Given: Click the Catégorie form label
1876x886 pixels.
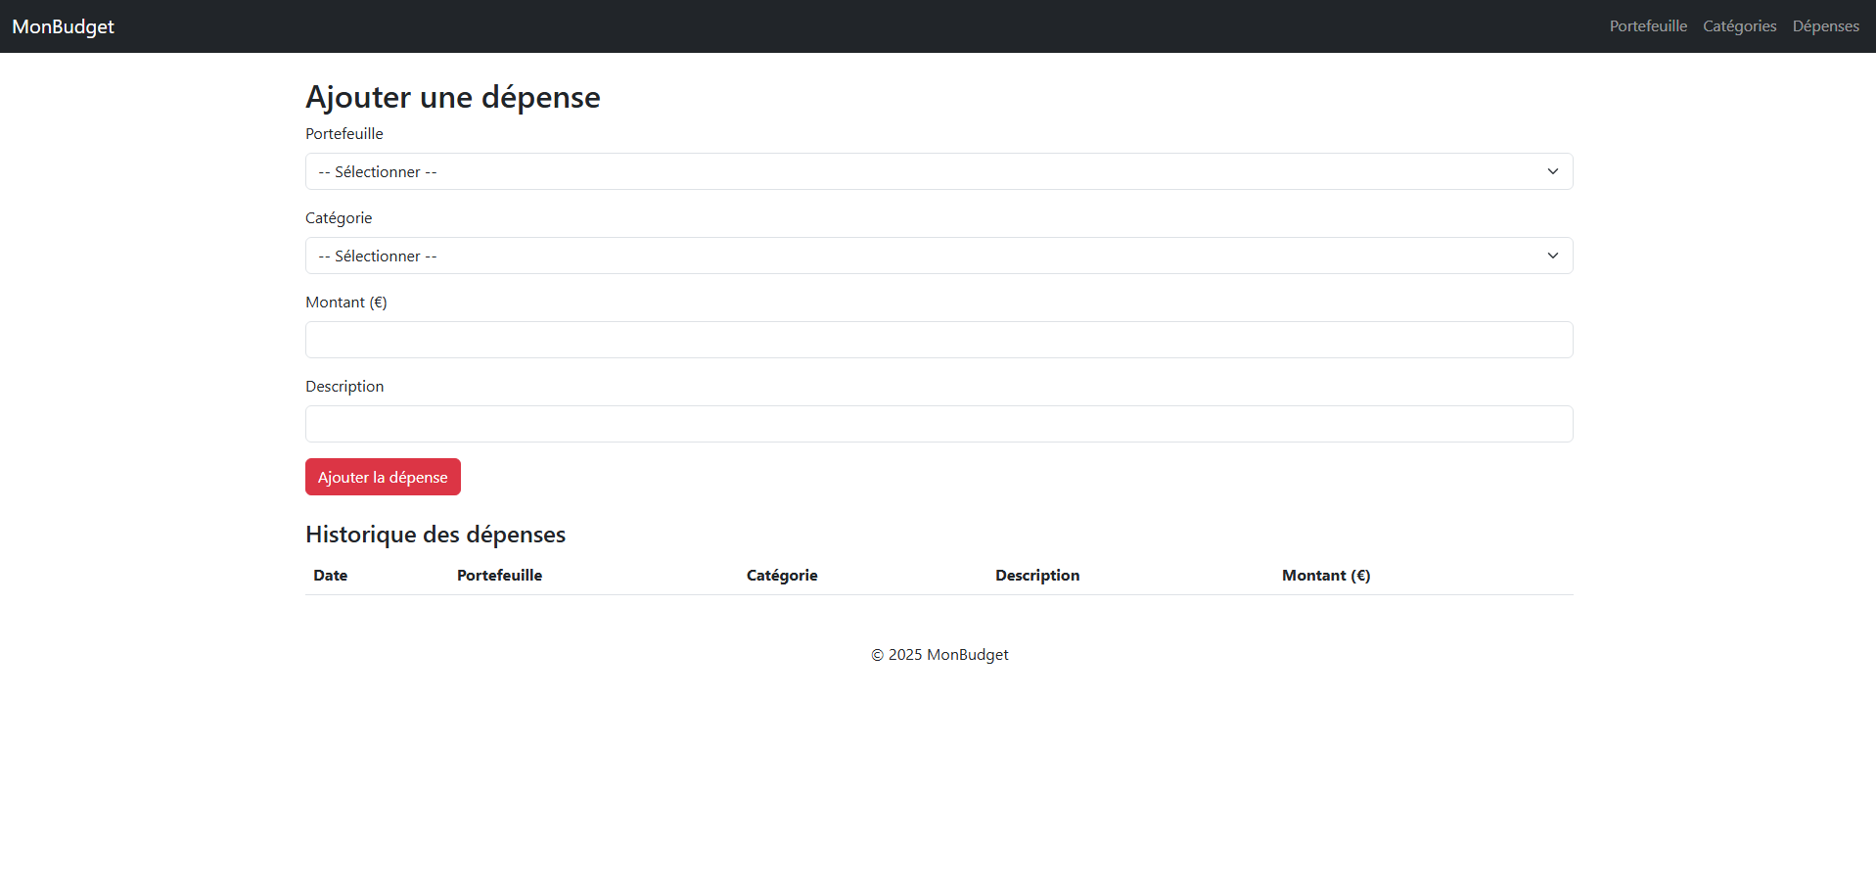Looking at the screenshot, I should 339,218.
